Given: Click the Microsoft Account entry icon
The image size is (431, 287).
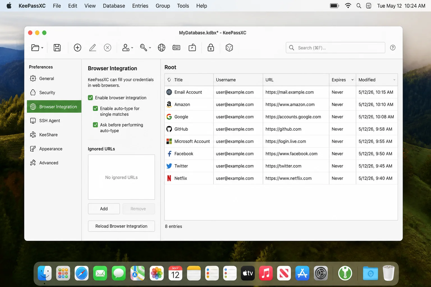Looking at the screenshot, I should pyautogui.click(x=169, y=142).
